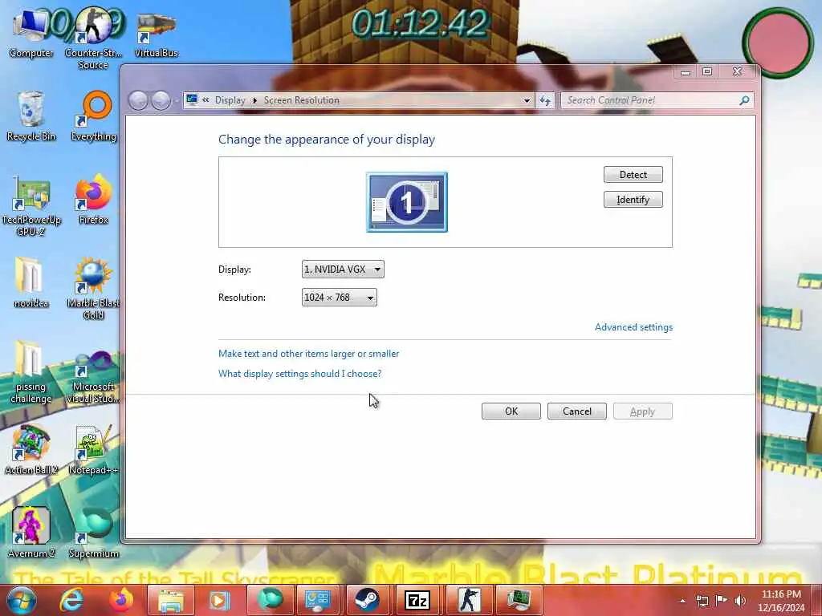The width and height of the screenshot is (822, 616).
Task: Select the monitor 1 thumbnail
Action: tap(407, 202)
